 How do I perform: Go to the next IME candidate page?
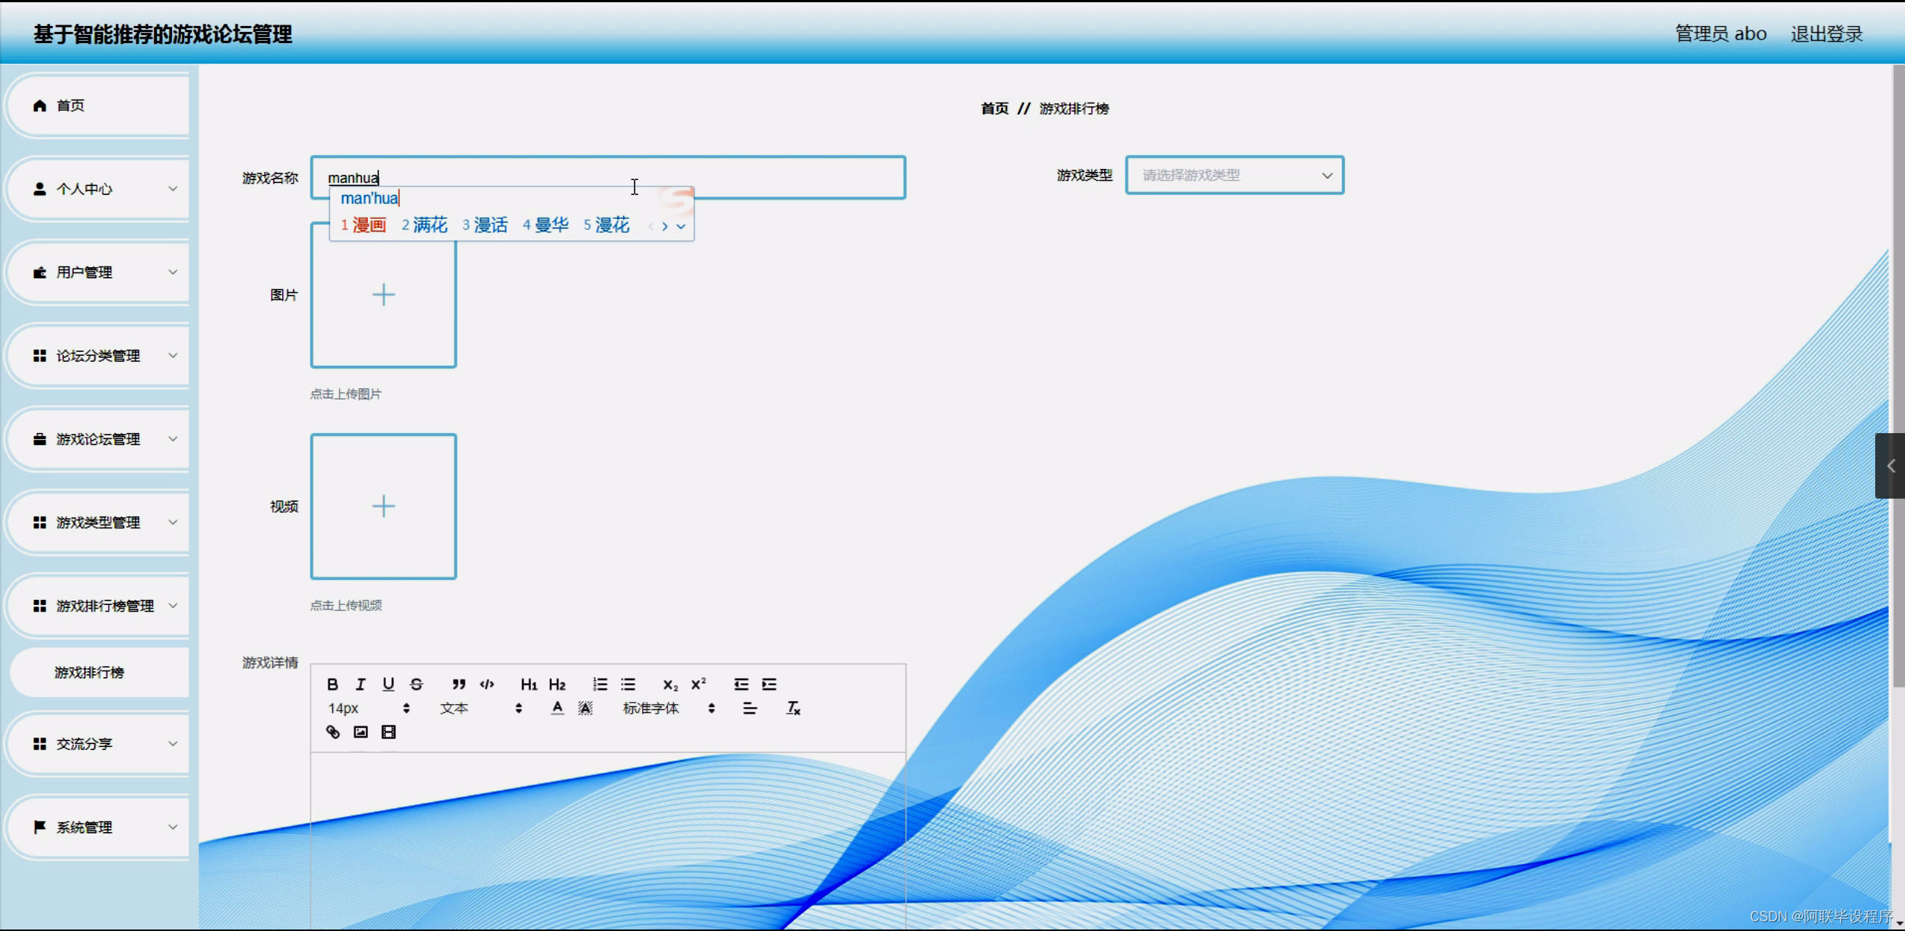click(x=665, y=226)
